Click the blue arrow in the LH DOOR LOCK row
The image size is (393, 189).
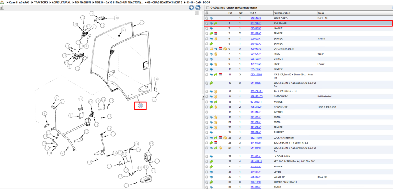click(x=211, y=157)
